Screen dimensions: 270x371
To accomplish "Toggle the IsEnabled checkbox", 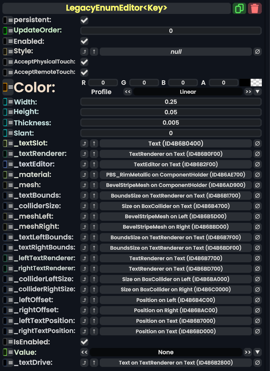I will click(84, 342).
